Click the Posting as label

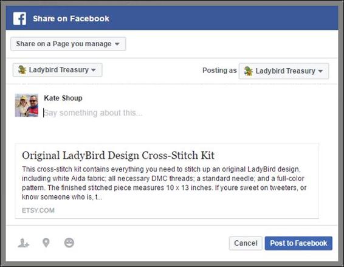coord(219,71)
